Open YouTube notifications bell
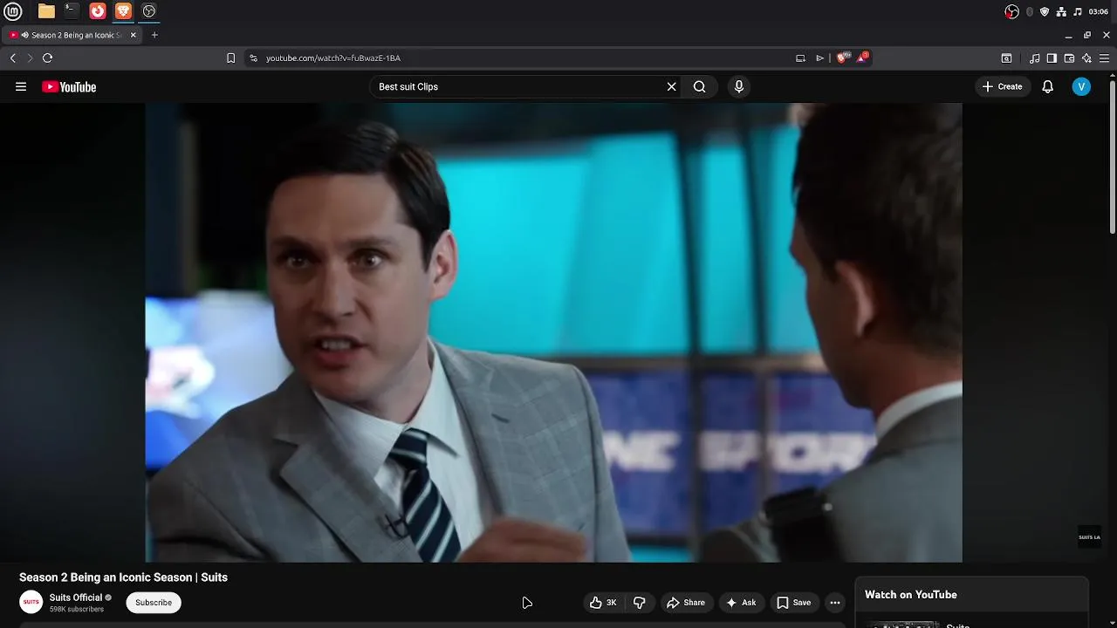This screenshot has width=1117, height=628. [1048, 86]
